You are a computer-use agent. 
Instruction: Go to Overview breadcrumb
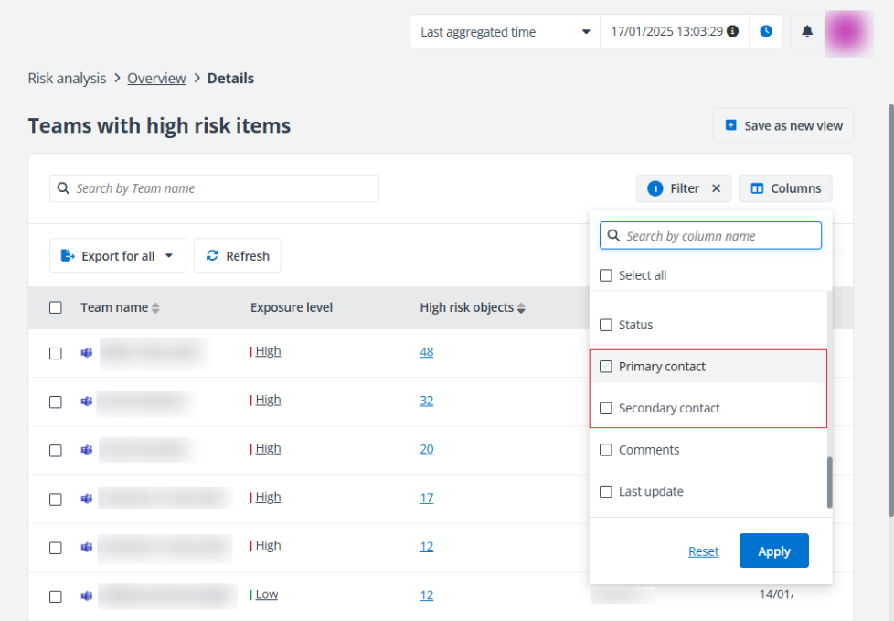click(x=156, y=79)
